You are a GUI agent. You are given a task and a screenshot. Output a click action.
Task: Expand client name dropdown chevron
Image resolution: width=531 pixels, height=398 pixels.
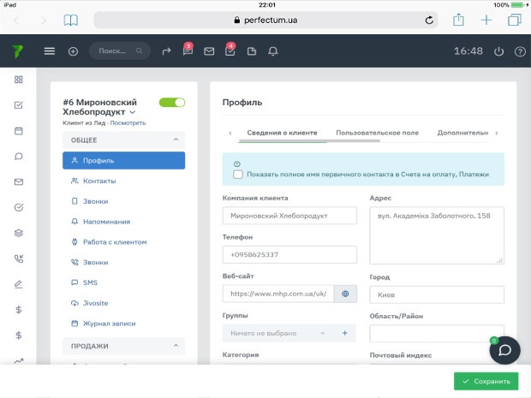point(133,112)
